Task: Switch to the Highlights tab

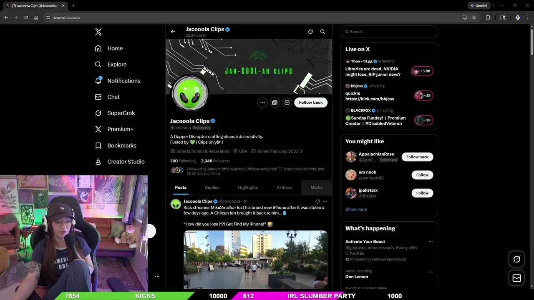Action: point(248,187)
